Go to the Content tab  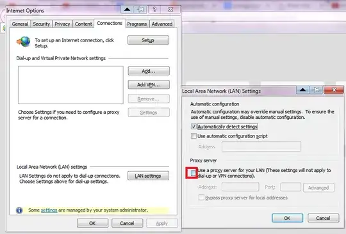click(x=83, y=24)
